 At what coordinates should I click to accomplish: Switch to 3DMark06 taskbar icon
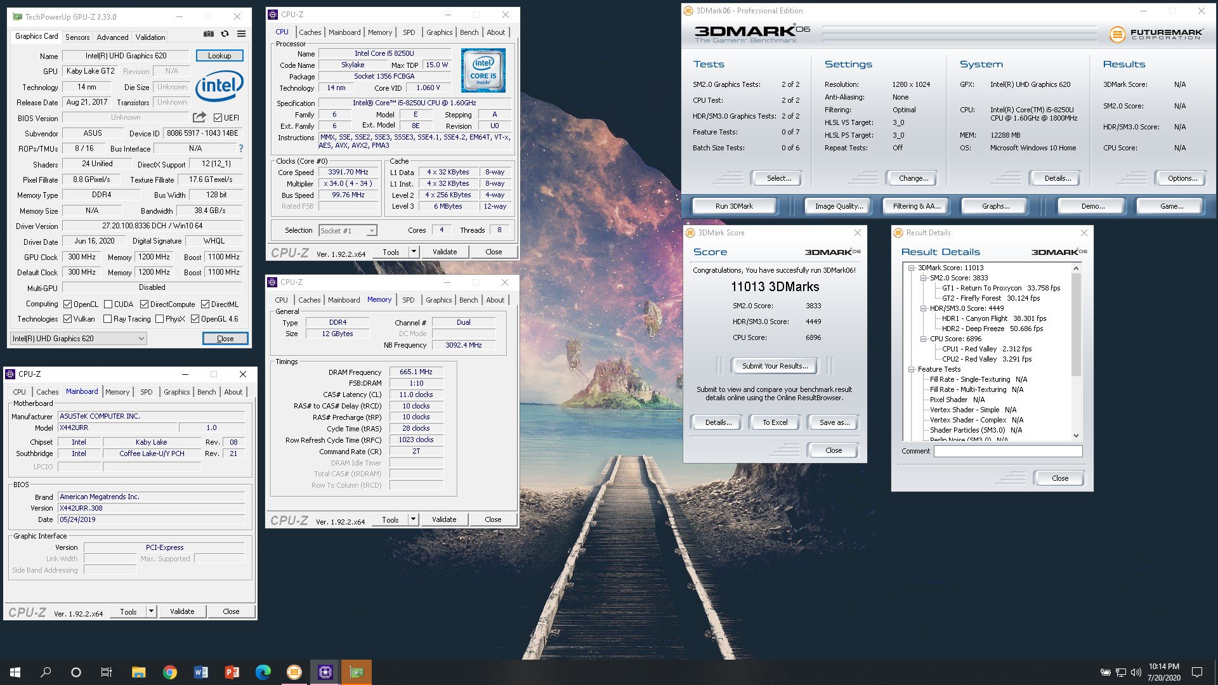coord(294,672)
